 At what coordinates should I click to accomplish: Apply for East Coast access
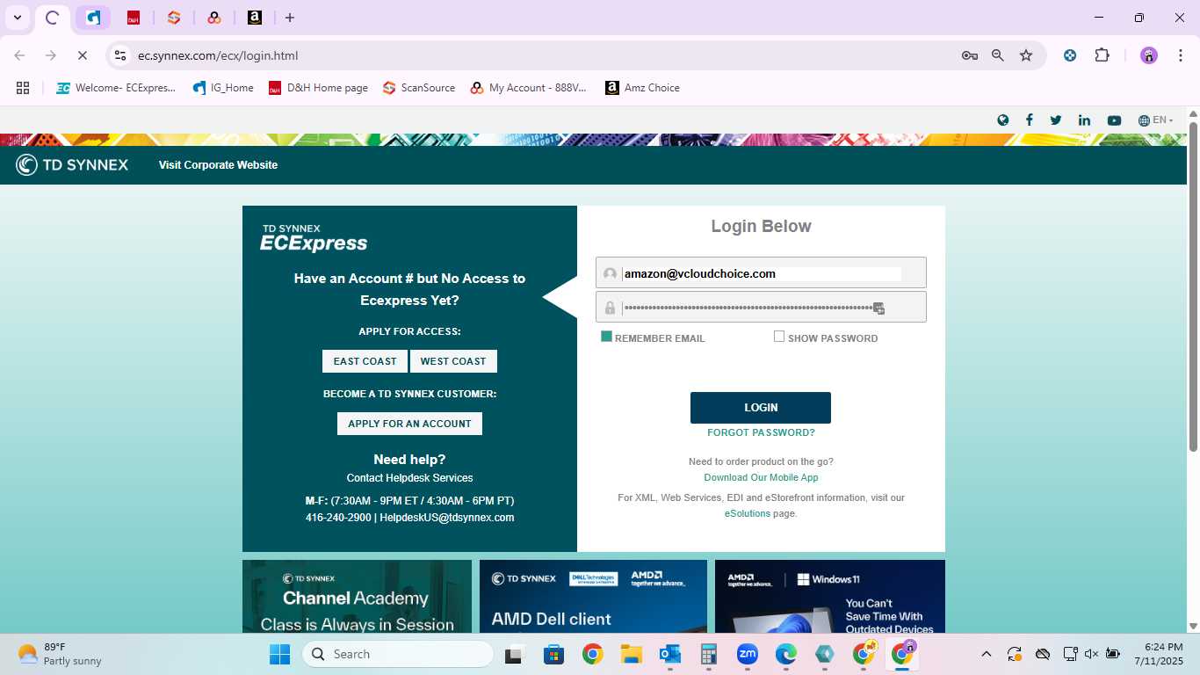click(x=365, y=361)
